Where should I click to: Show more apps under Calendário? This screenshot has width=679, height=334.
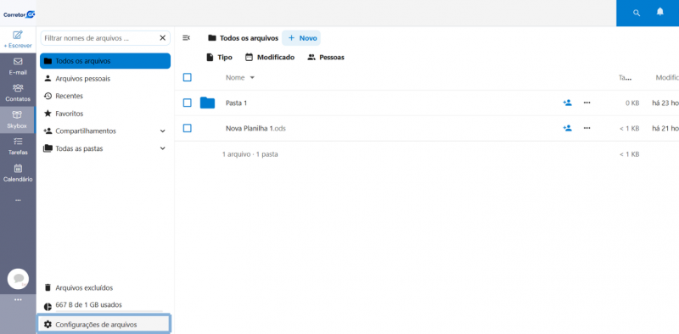(x=18, y=200)
